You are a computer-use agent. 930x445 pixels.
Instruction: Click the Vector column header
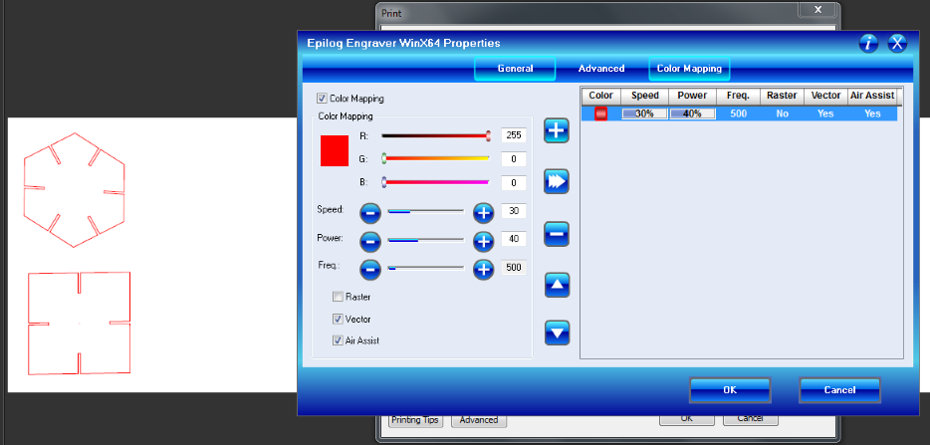coord(825,96)
